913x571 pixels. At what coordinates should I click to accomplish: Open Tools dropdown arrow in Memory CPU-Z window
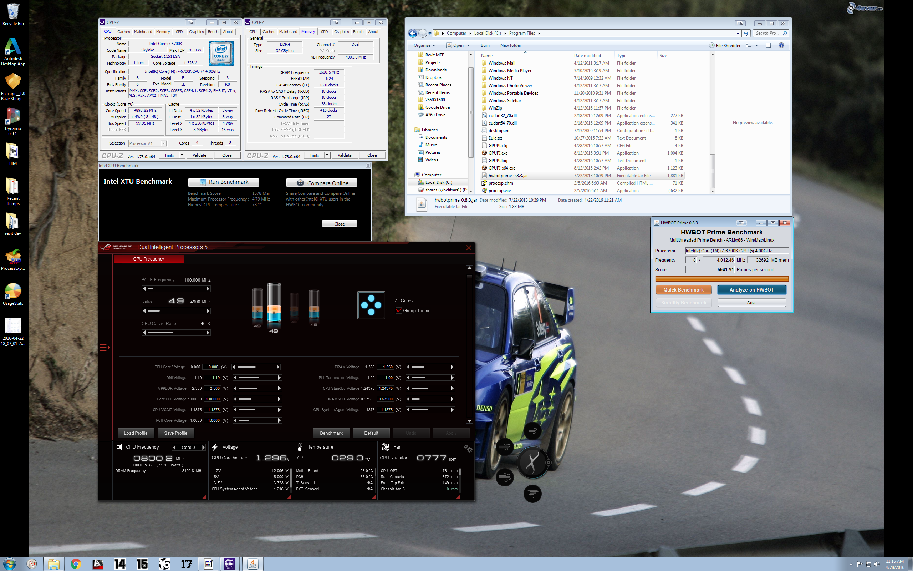pos(327,155)
